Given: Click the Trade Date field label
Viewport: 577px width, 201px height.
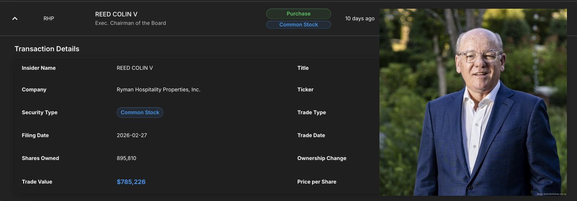Looking at the screenshot, I should click(311, 135).
